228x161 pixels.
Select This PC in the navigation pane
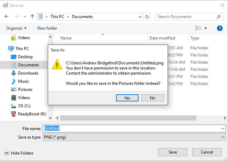[x=19, y=48]
